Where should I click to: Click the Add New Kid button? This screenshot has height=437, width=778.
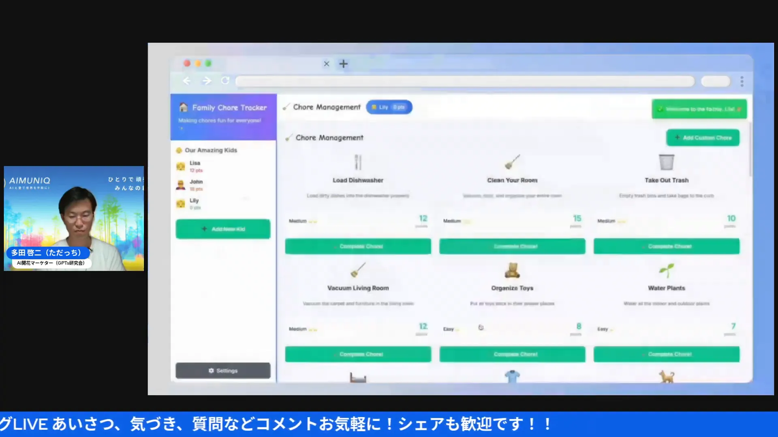pos(223,229)
